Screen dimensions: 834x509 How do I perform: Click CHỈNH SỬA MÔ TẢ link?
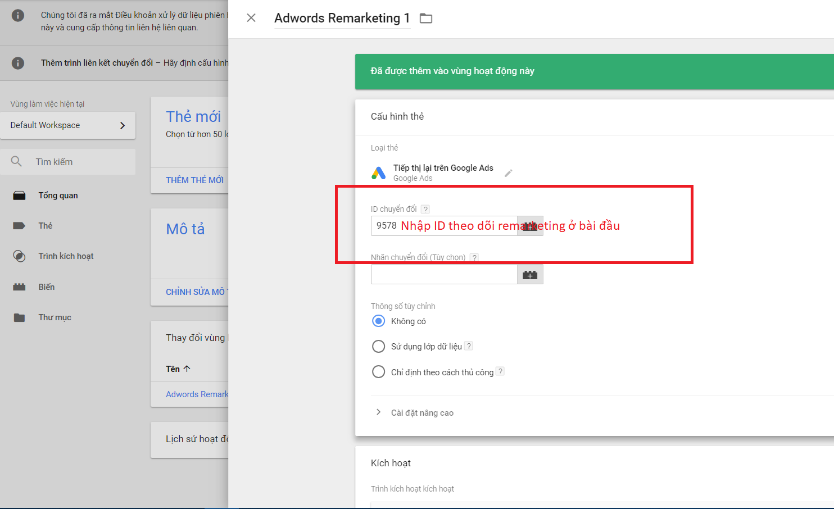pos(197,292)
